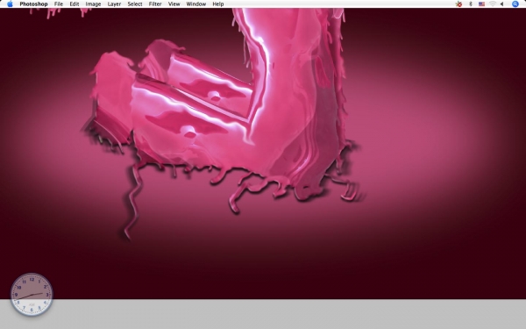
Task: Open the US flag input menu
Action: tap(481, 4)
